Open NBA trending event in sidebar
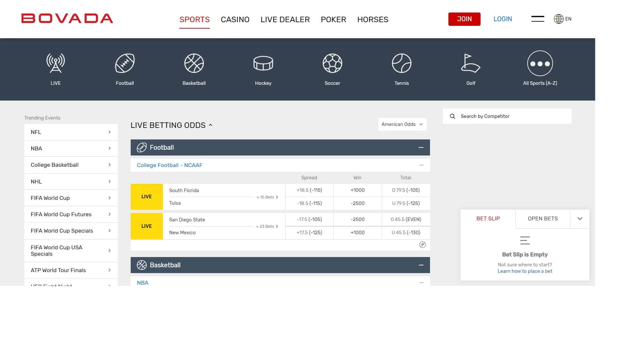Image resolution: width=618 pixels, height=347 pixels. 71,148
